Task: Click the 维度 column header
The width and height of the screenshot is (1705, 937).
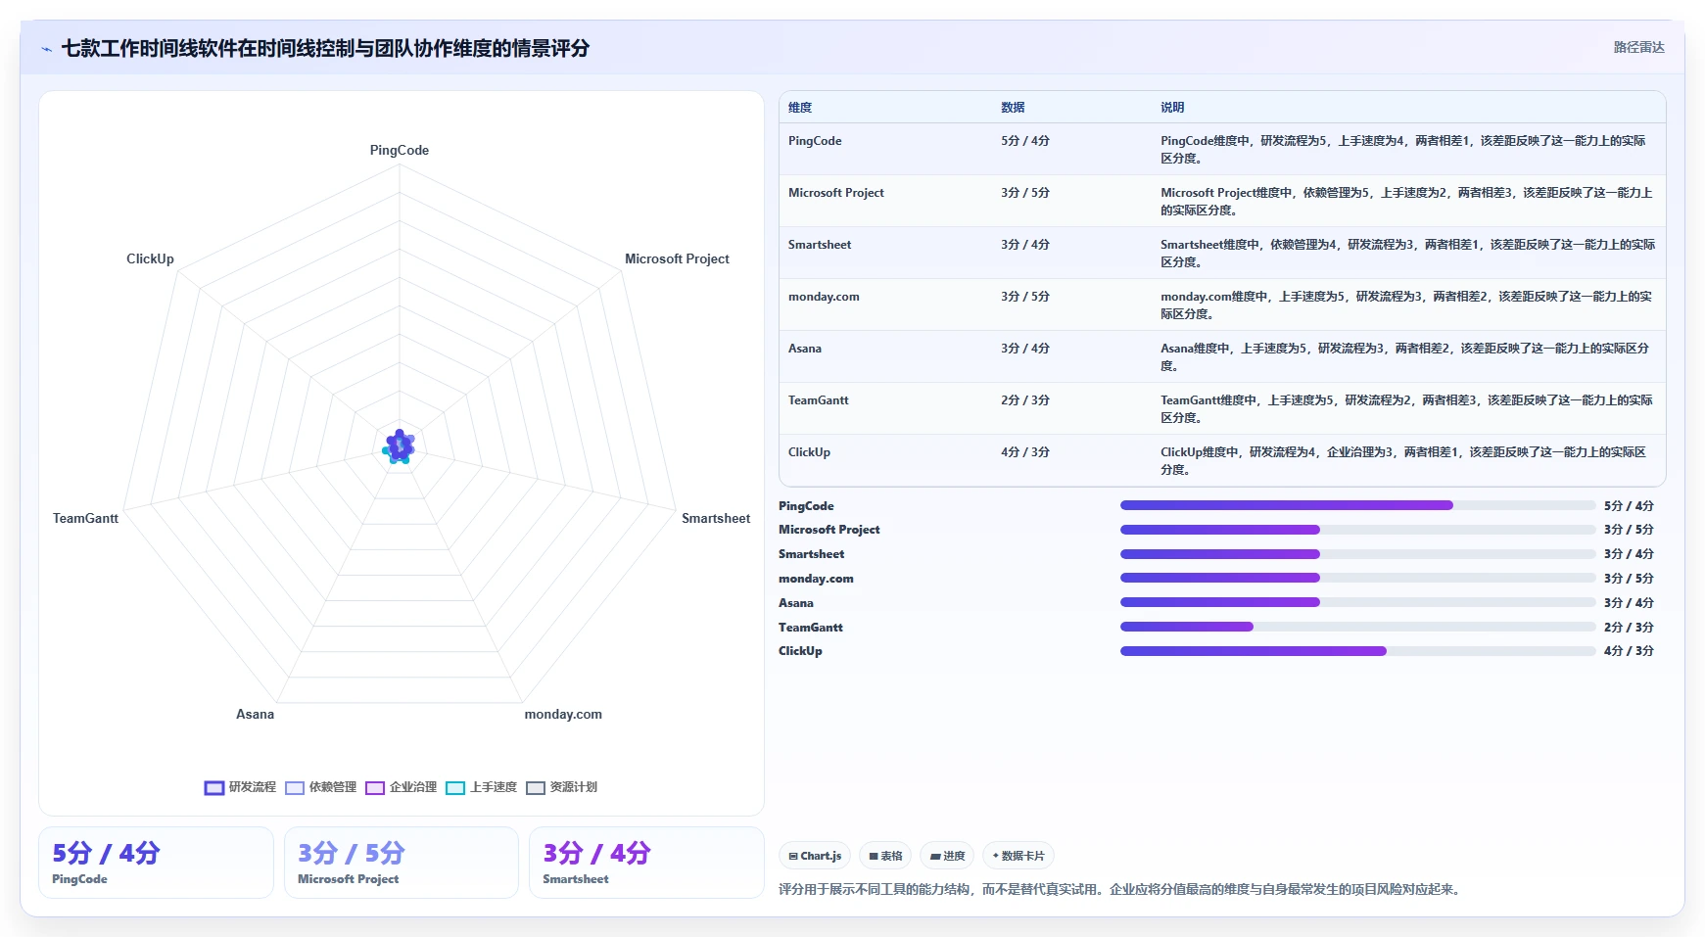Action: pos(800,108)
